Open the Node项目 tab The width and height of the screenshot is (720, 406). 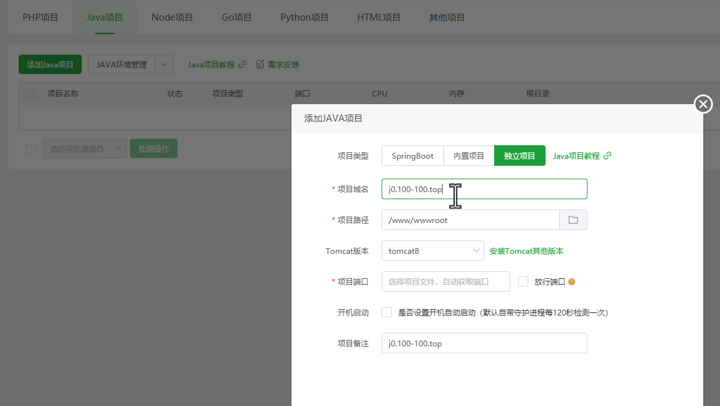(x=172, y=17)
